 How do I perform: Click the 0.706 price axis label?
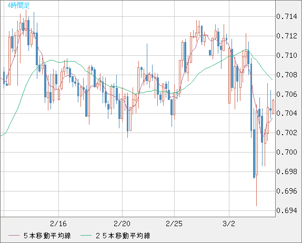click(x=287, y=94)
